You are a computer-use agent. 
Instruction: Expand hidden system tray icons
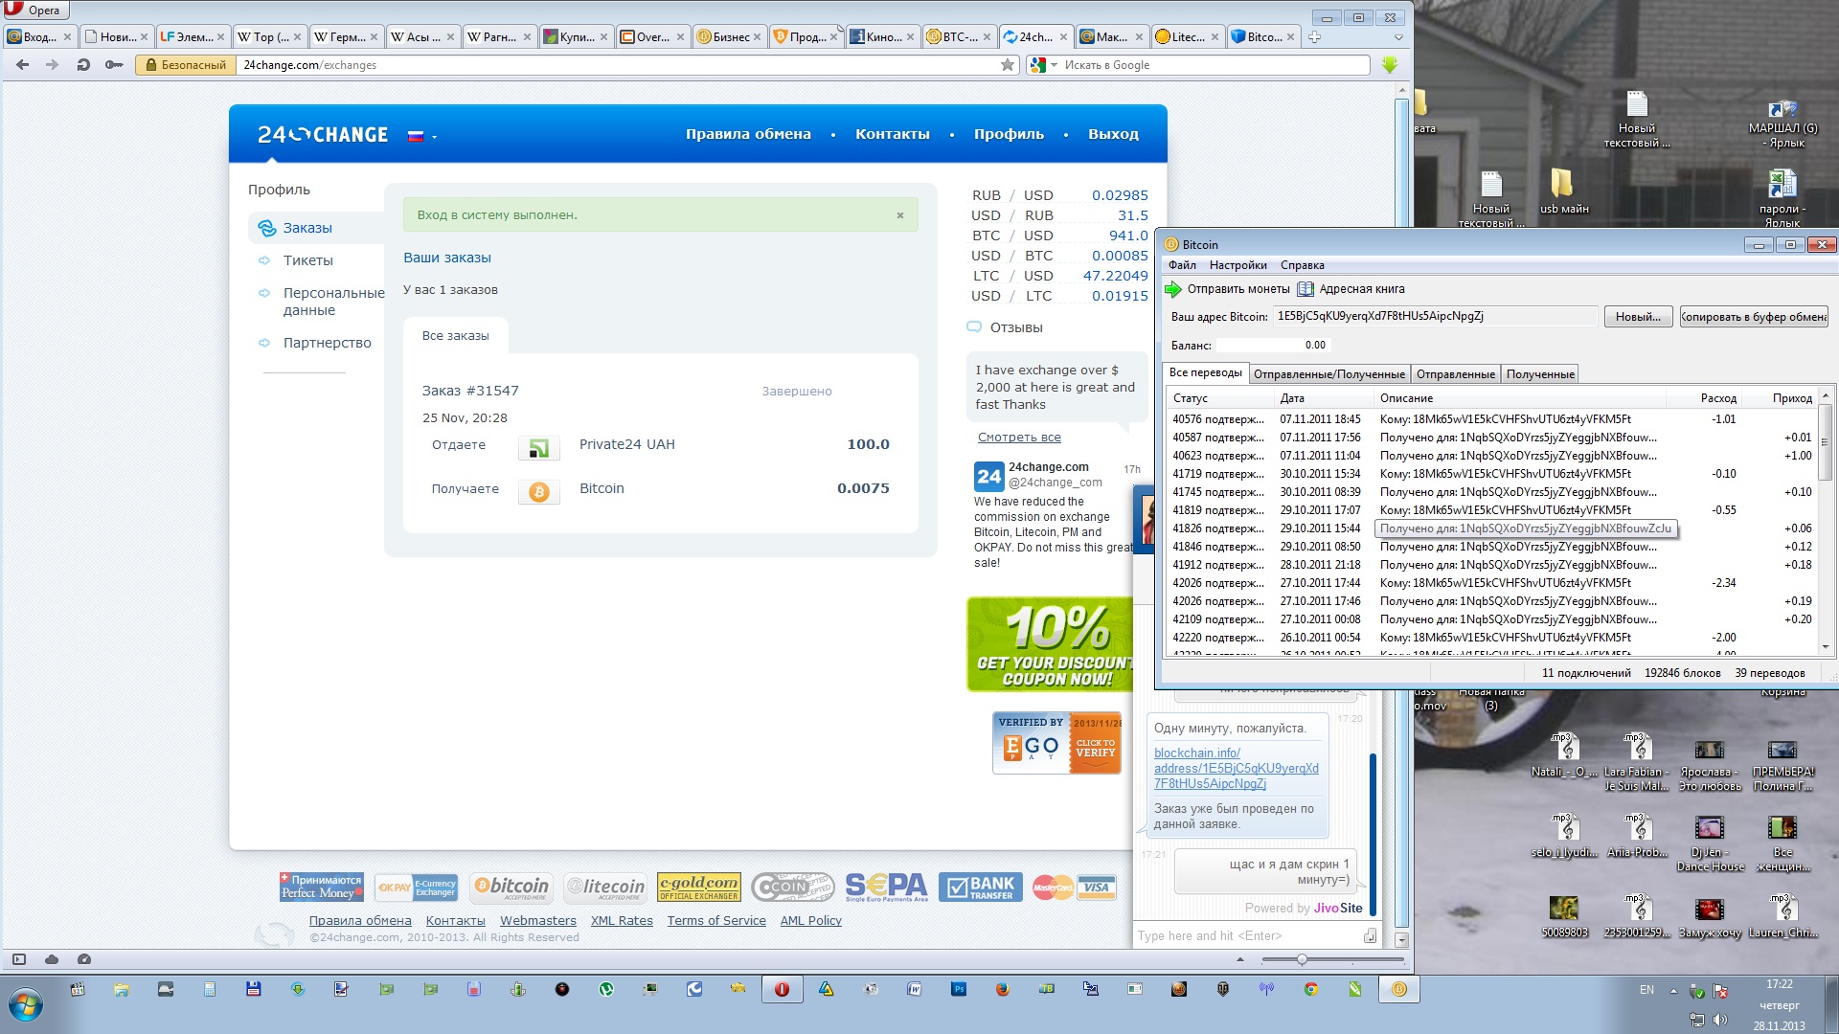point(1673,991)
